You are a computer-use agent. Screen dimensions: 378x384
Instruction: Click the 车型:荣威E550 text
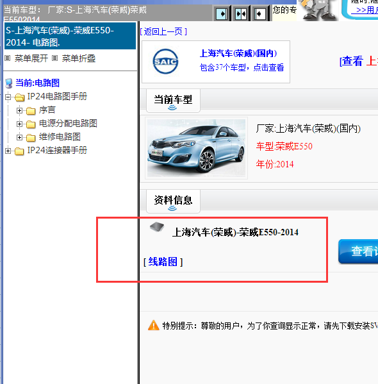284,146
